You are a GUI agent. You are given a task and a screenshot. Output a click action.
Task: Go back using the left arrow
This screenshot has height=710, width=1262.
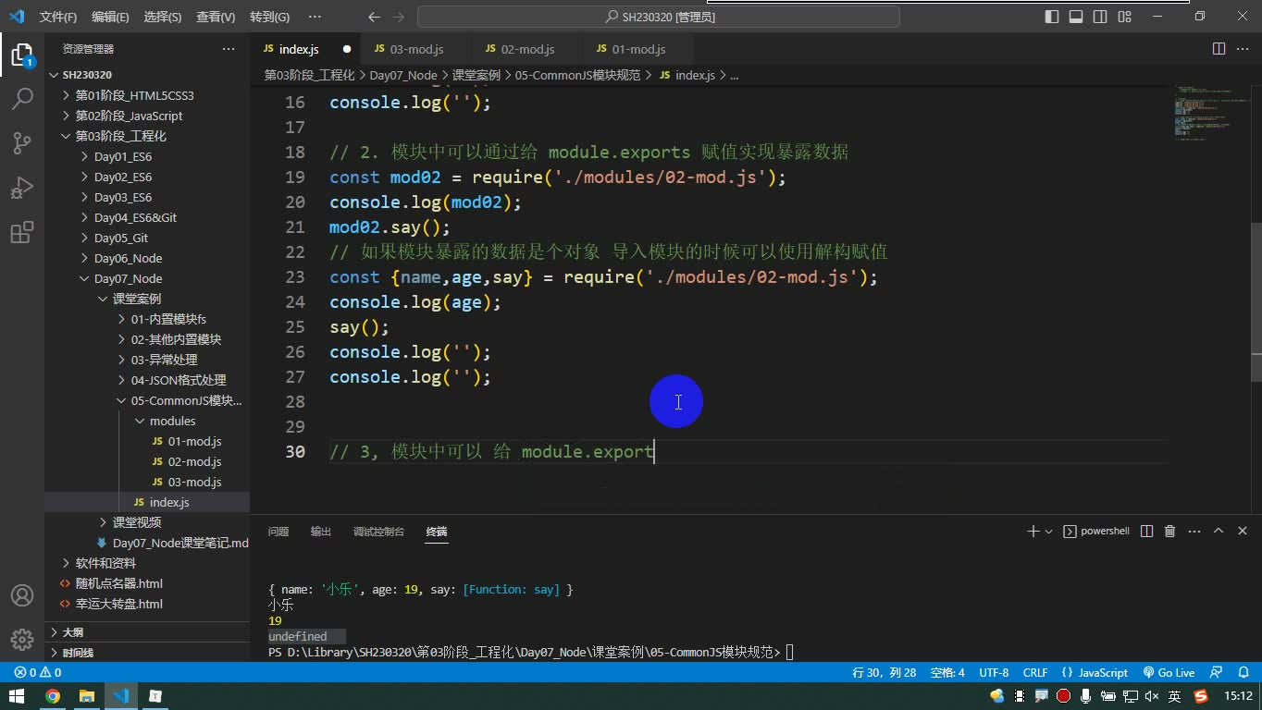click(x=374, y=17)
